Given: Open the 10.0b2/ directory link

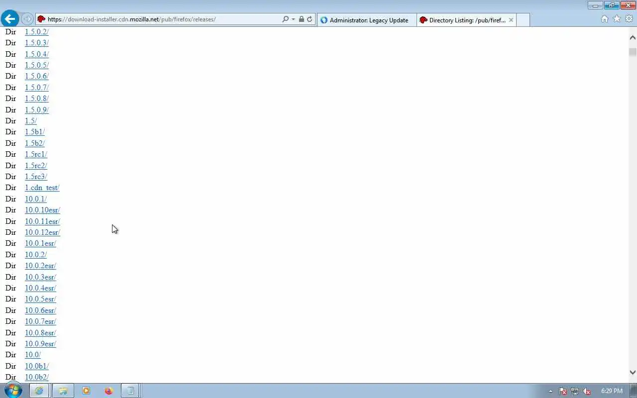Looking at the screenshot, I should click(x=37, y=377).
